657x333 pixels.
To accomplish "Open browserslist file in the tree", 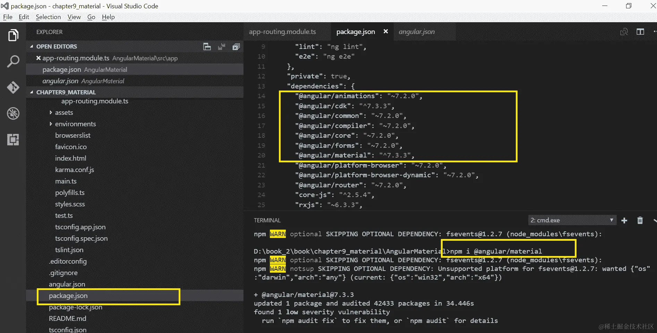I will pyautogui.click(x=72, y=135).
